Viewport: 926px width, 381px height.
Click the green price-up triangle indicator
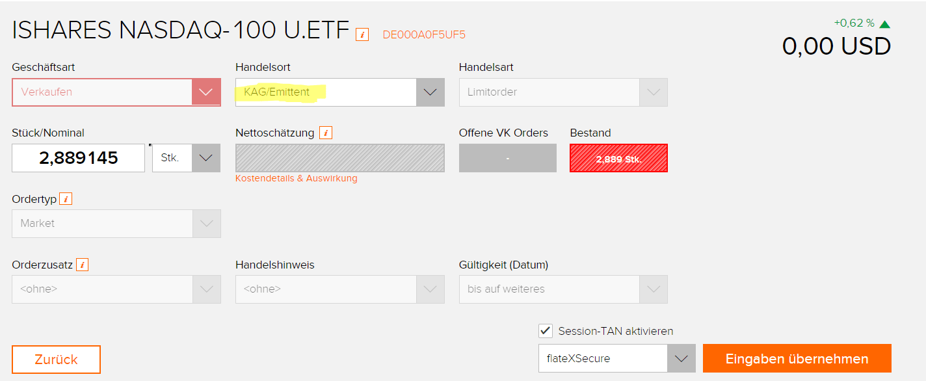[884, 24]
